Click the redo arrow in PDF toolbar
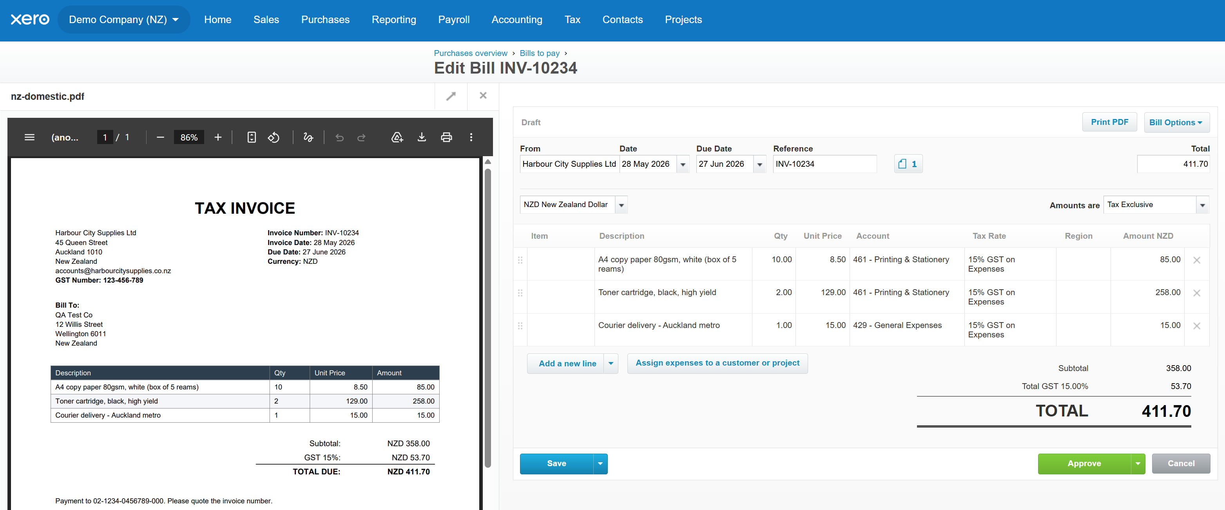Viewport: 1225px width, 510px height. tap(361, 137)
